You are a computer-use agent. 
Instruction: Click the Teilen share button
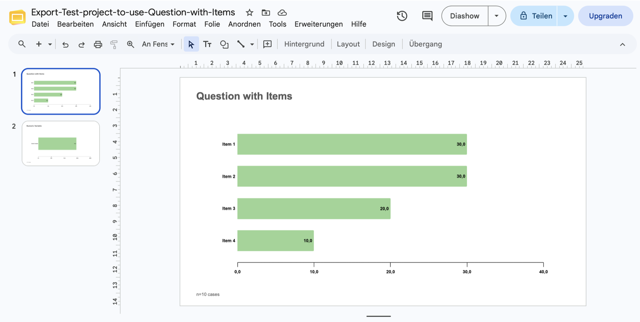point(534,16)
